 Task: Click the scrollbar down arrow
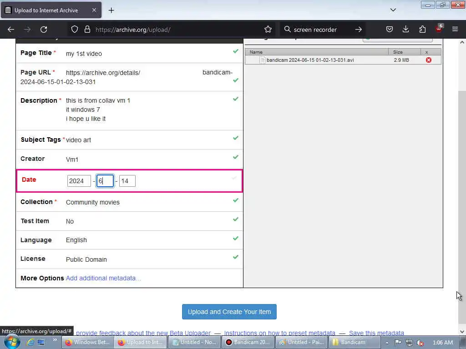click(462, 331)
